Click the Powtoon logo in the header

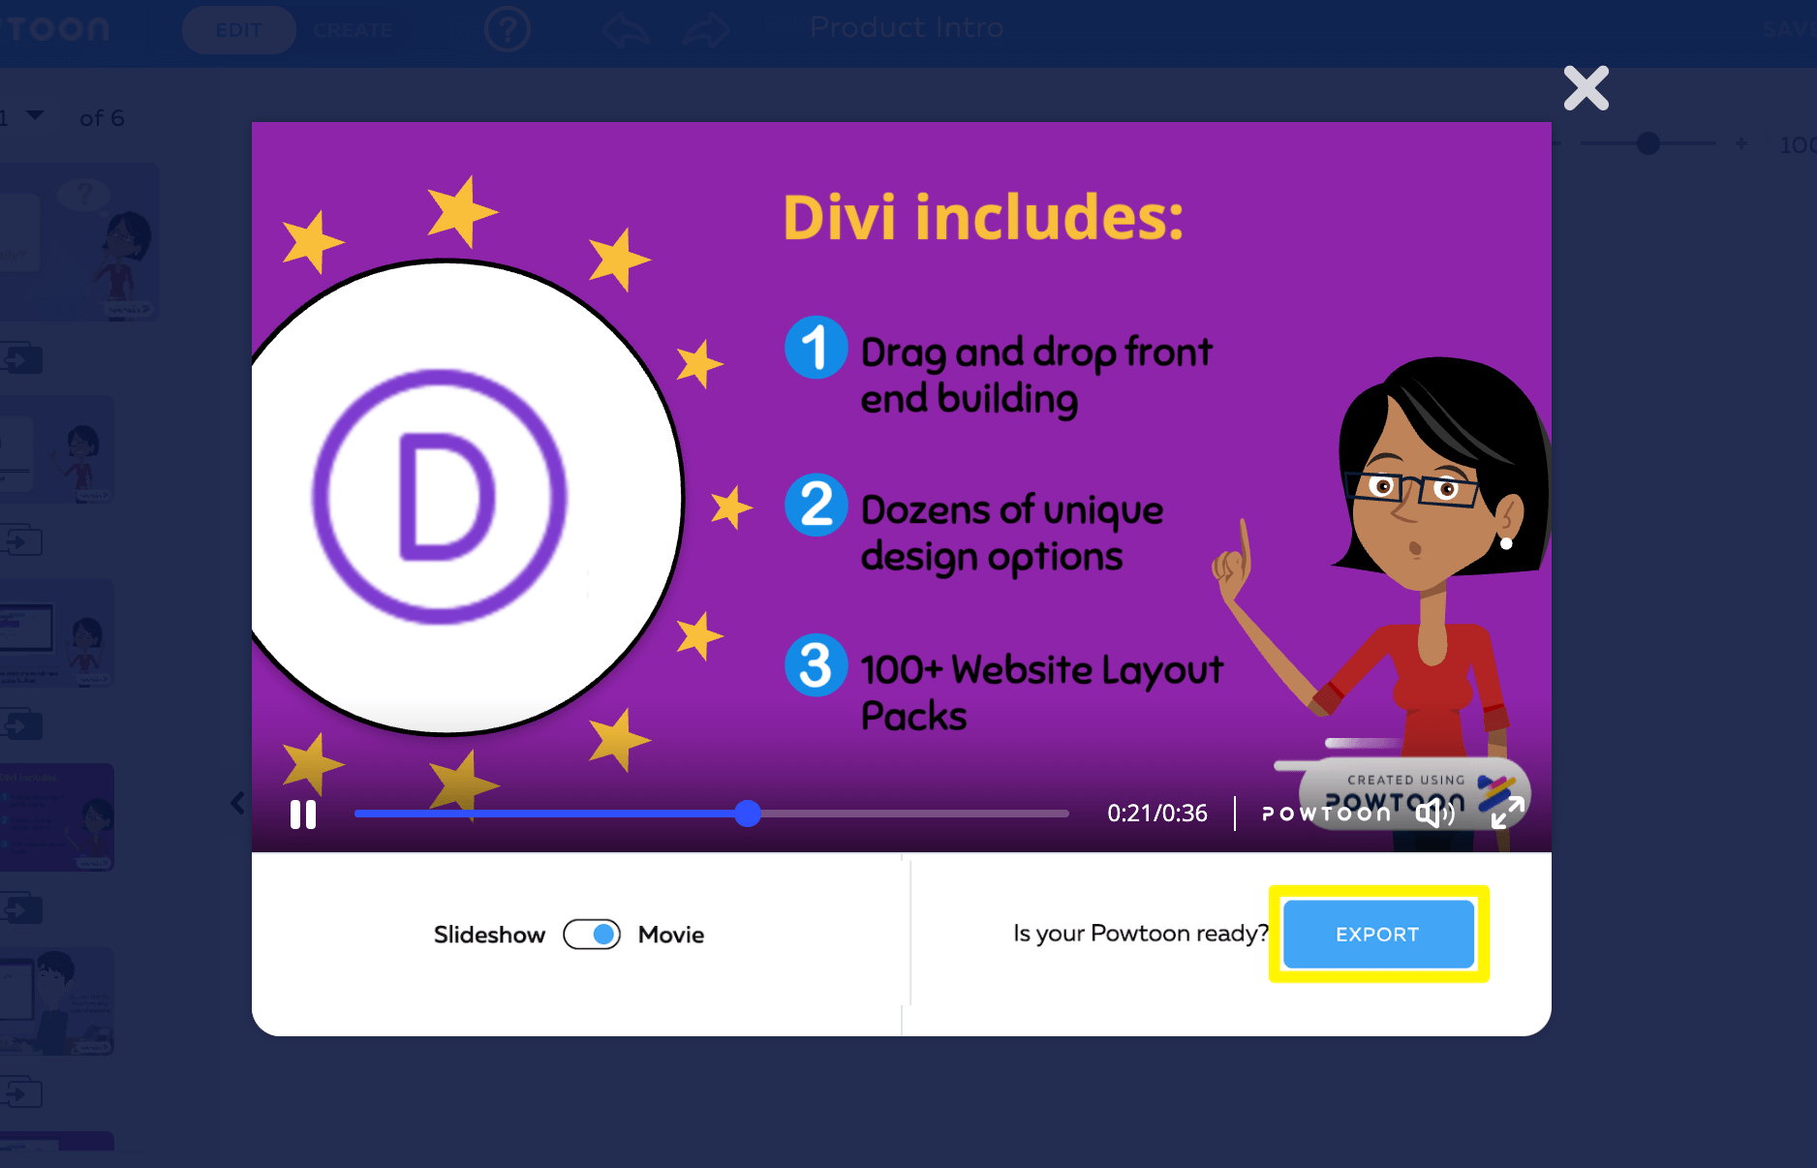pos(54,29)
